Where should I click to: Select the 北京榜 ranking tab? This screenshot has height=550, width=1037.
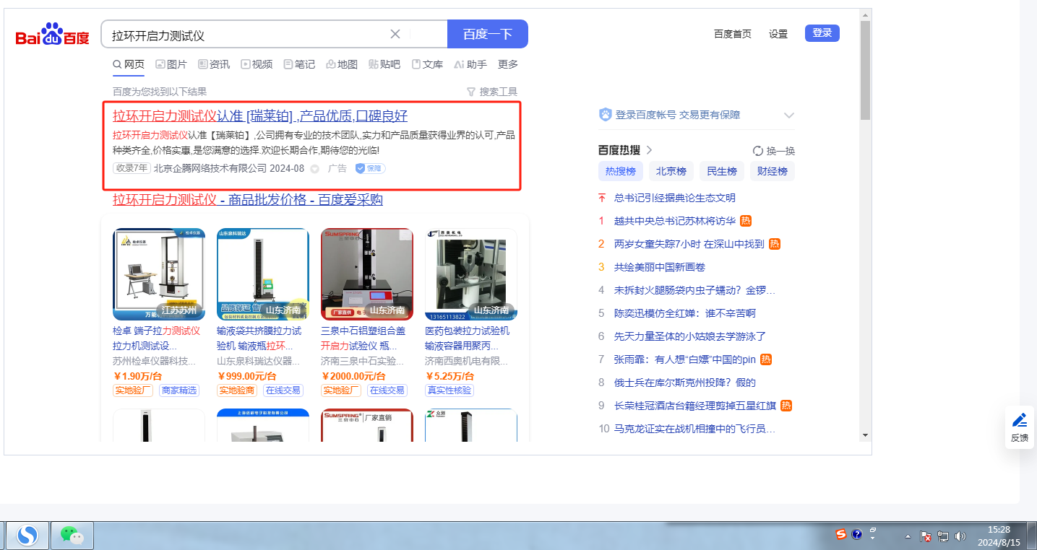pyautogui.click(x=671, y=171)
